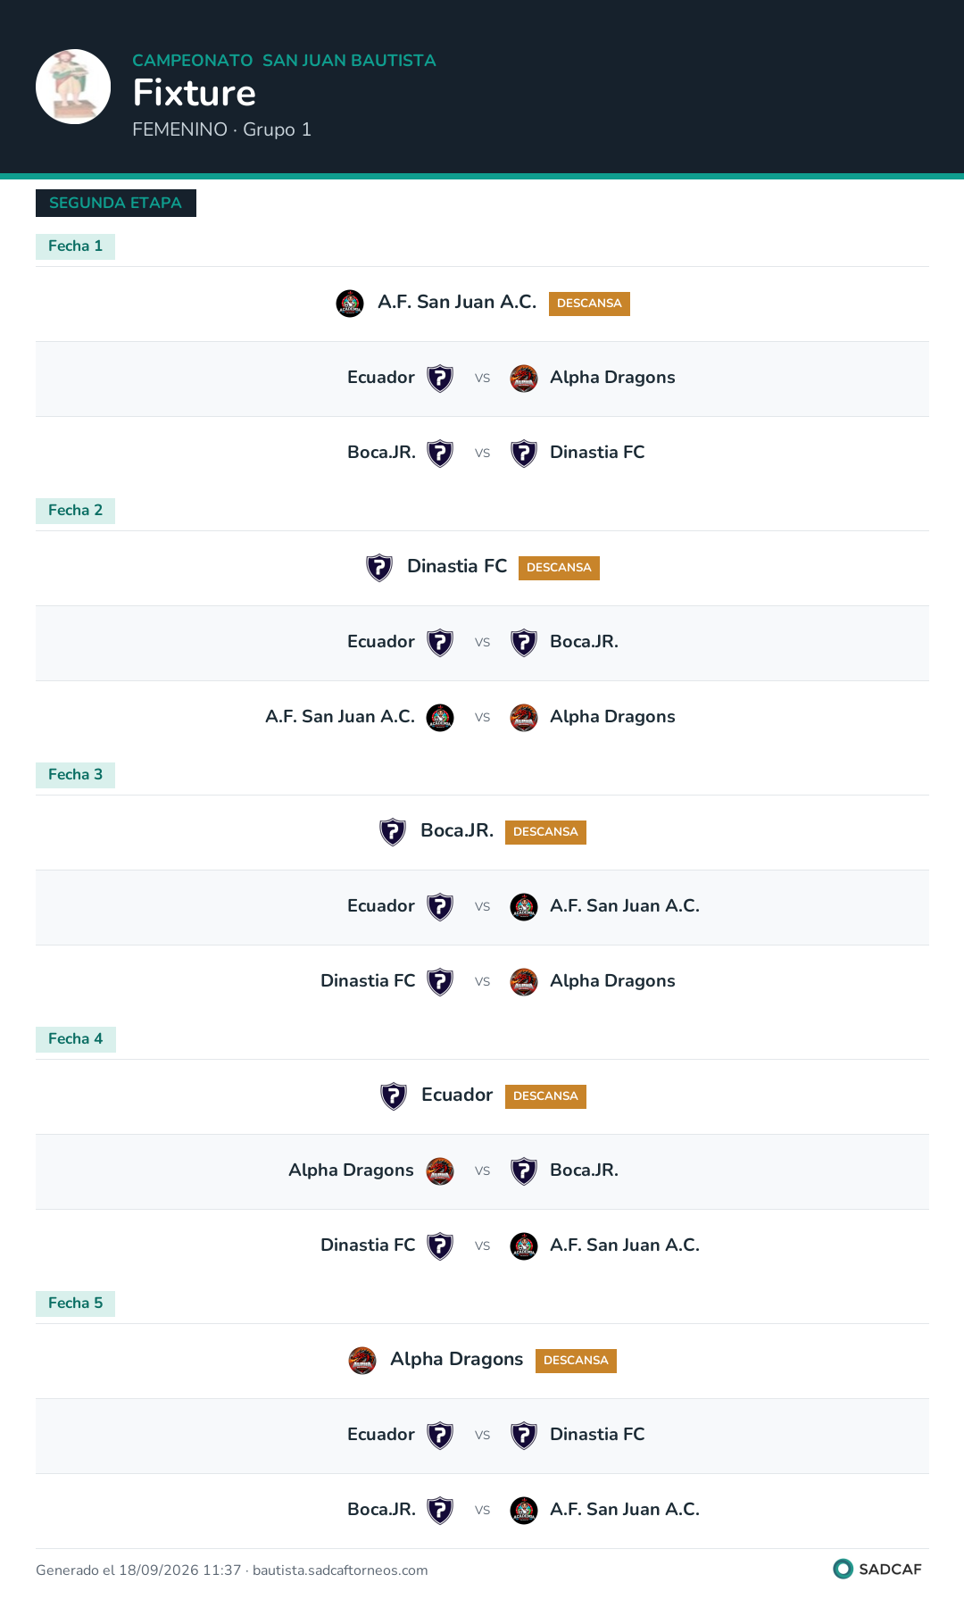Click Alpha Dragons logo in Fecha 1 match

pyautogui.click(x=524, y=379)
